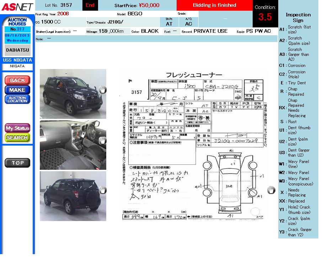The height and width of the screenshot is (268, 323).
Task: Click the hand icon beside the auction sheet diagram
Action: [x=271, y=190]
